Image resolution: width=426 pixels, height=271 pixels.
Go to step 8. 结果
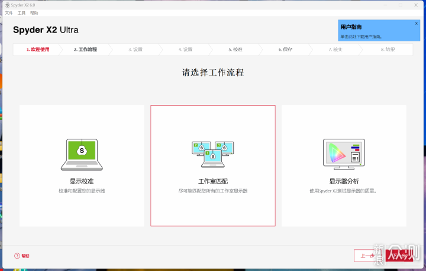pos(388,50)
